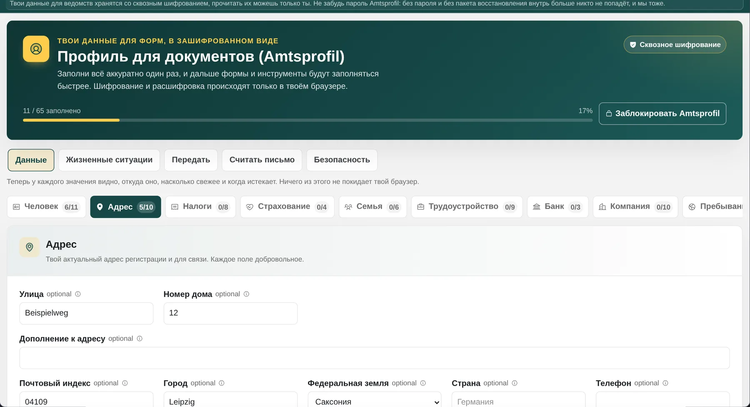
Task: Show info tooltip for Почтовый индекс
Action: tap(125, 383)
